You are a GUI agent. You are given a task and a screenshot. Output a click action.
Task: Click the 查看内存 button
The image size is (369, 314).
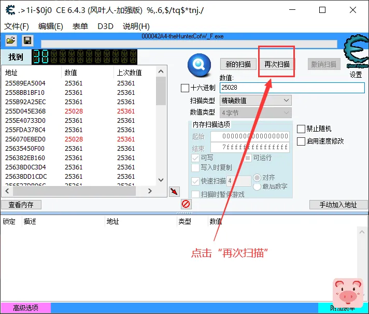tap(21, 205)
